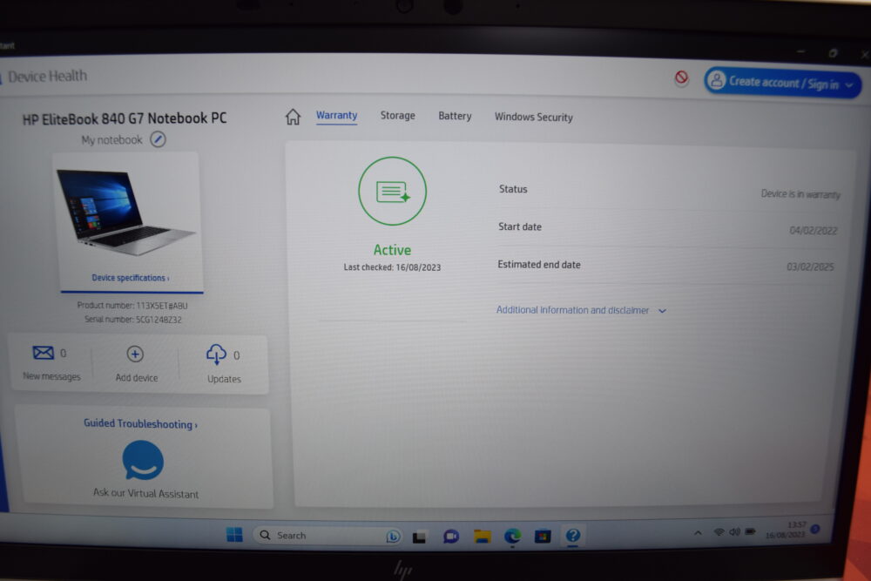Screen dimensions: 871x581
Task: Click the laptop product image thumbnail
Action: coord(125,213)
